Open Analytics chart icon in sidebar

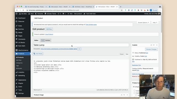point(17,72)
